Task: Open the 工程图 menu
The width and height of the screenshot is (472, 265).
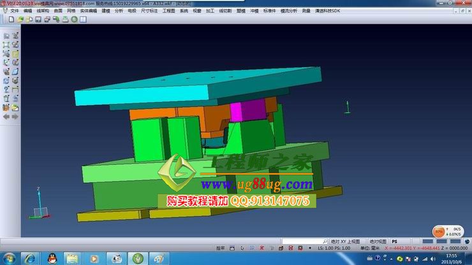Action: (168, 11)
